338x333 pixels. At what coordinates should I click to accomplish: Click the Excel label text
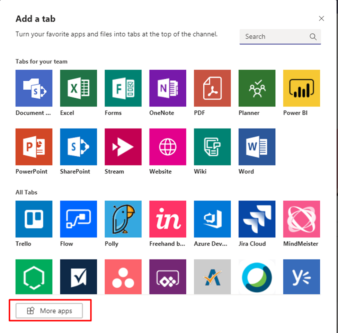[x=67, y=113]
